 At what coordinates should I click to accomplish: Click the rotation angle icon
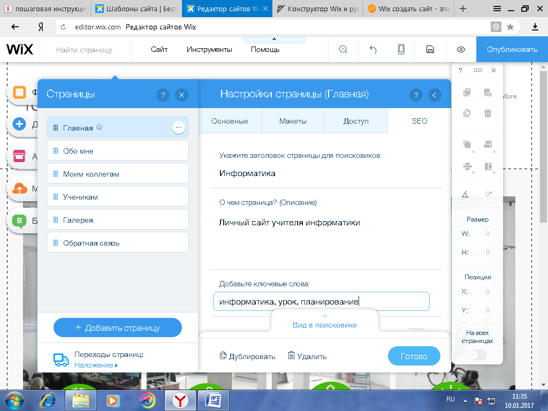[x=465, y=194]
